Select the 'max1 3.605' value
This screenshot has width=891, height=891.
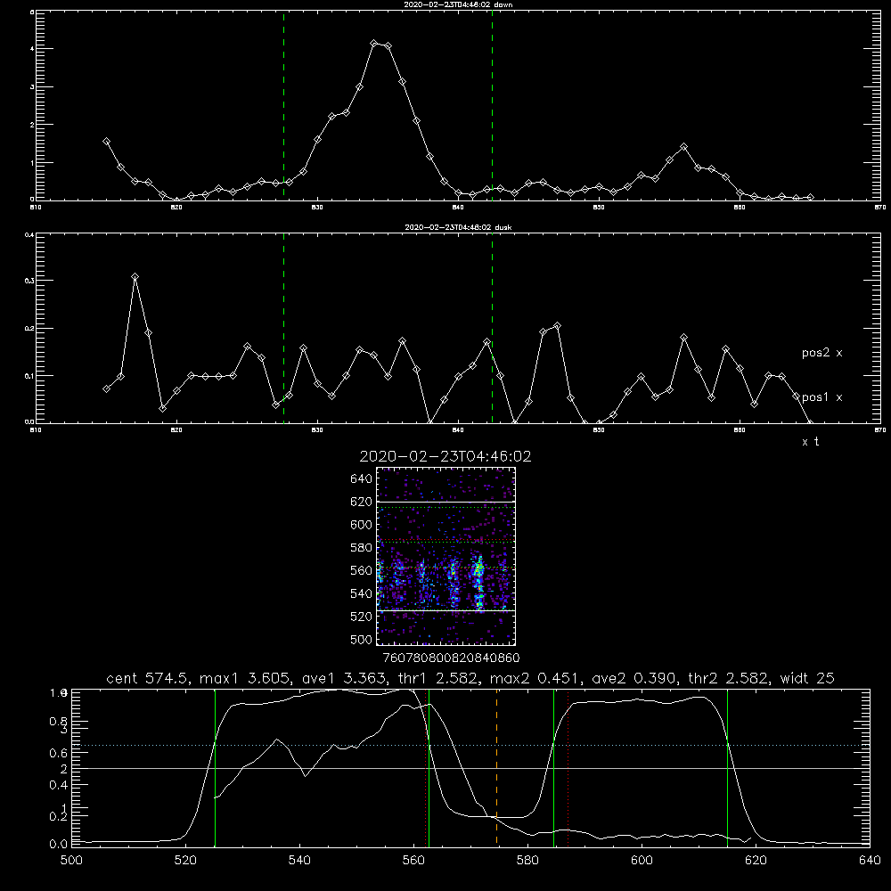coord(244,678)
